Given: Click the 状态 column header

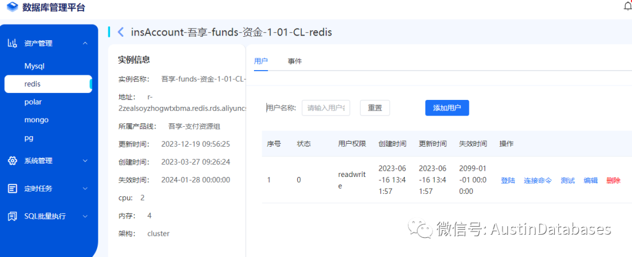Looking at the screenshot, I should point(304,144).
